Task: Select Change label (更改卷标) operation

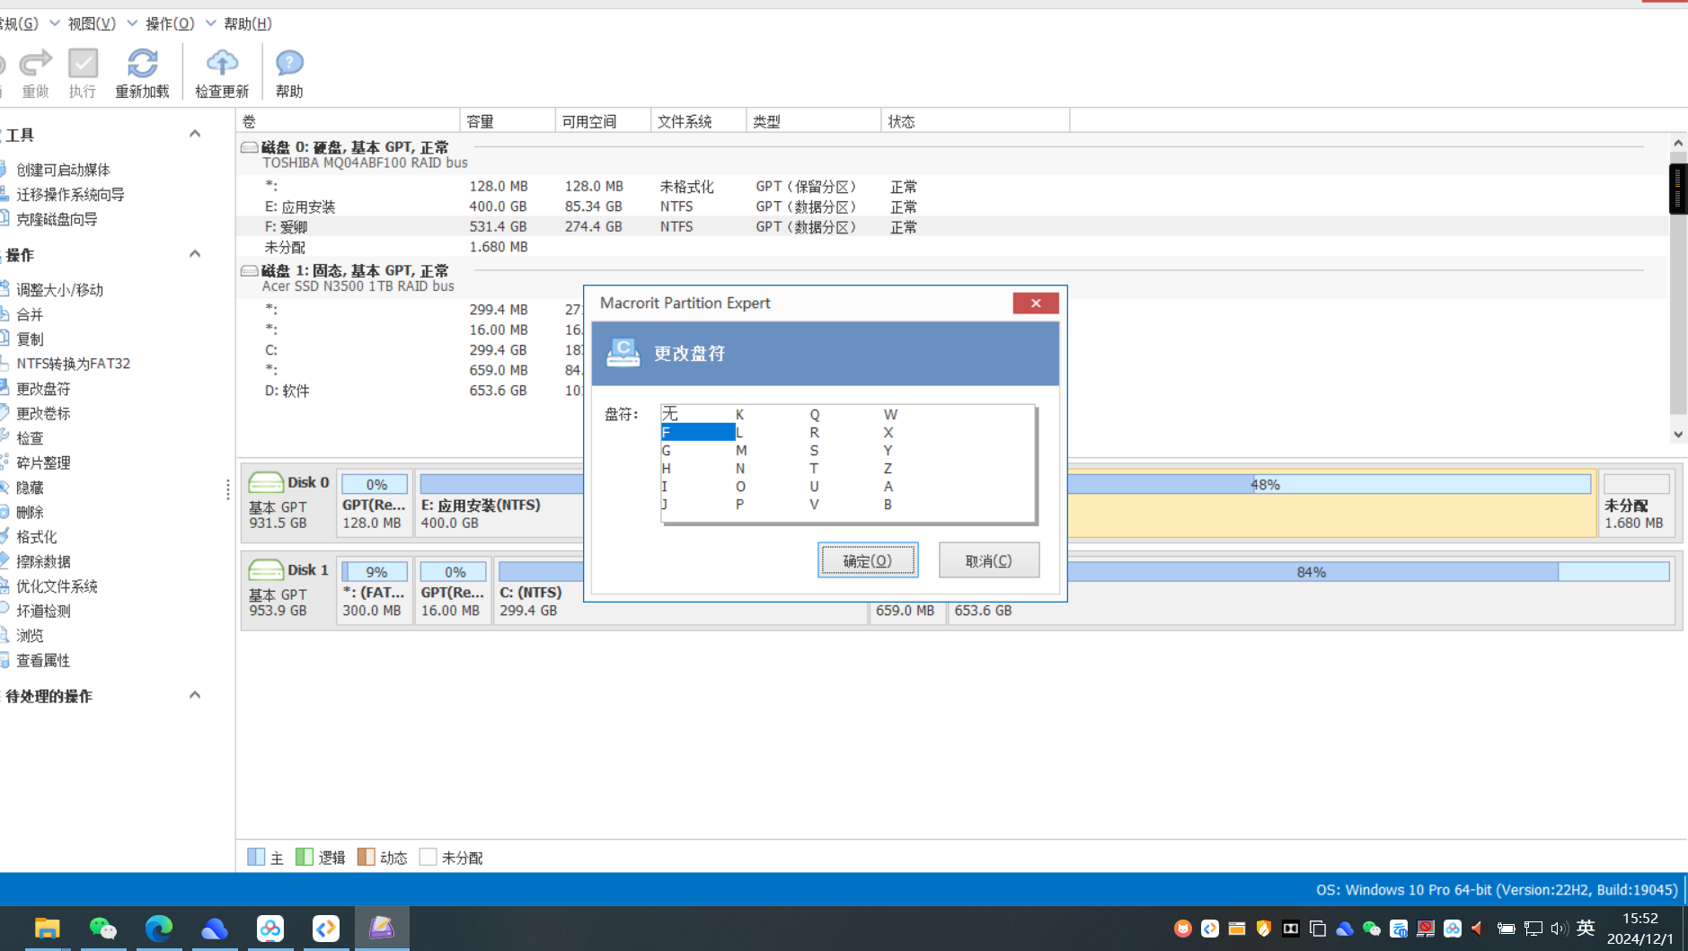Action: (43, 413)
